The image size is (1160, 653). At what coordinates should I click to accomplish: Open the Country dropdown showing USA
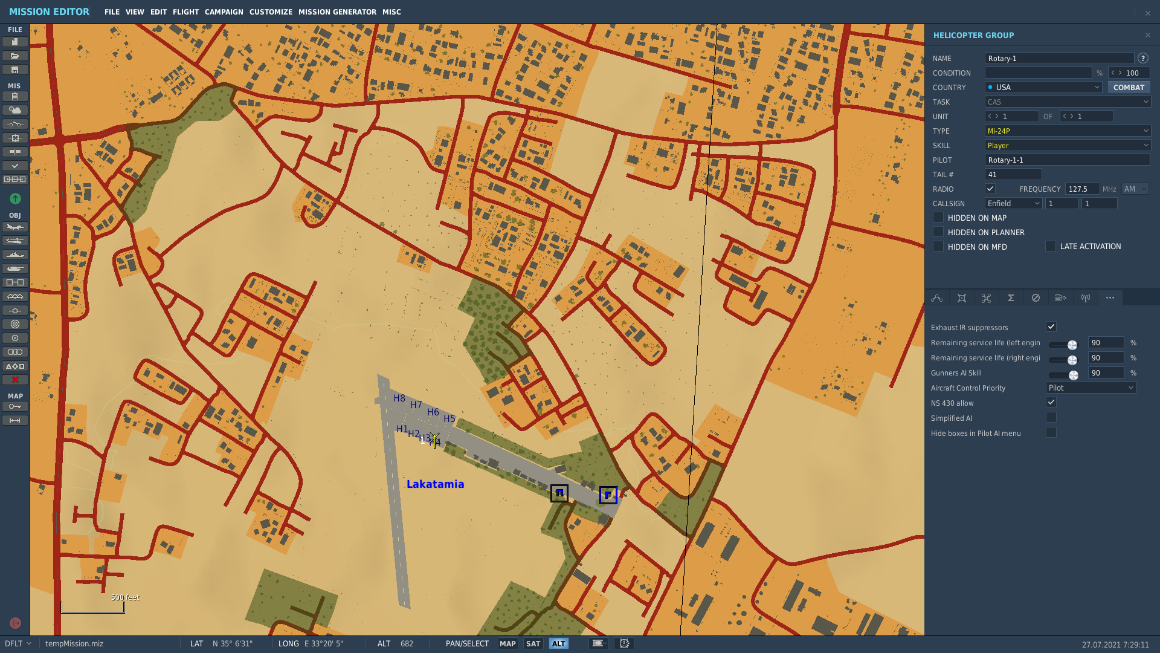[x=1043, y=87]
